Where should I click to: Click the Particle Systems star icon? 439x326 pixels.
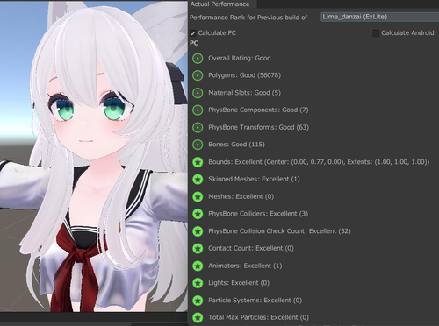tap(198, 301)
